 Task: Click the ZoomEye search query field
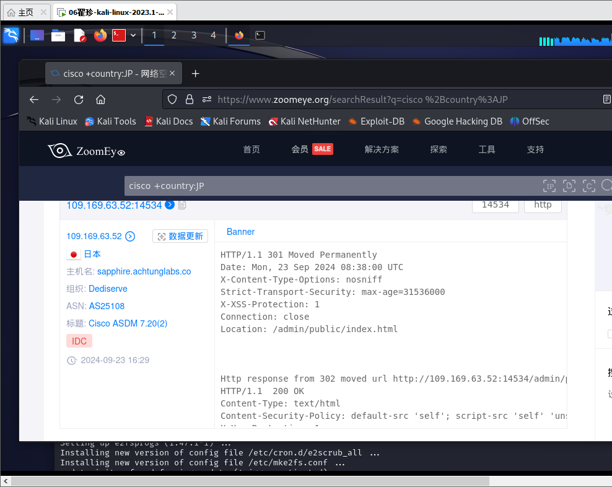pos(332,186)
